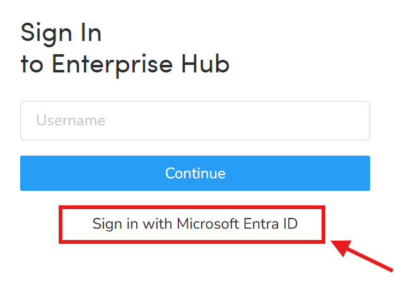Click the blue Continue button

(x=195, y=173)
